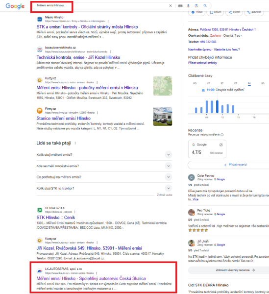Open Technická kontrola, emise - Jiří Kozel link
The height and width of the screenshot is (294, 269).
(x=78, y=57)
